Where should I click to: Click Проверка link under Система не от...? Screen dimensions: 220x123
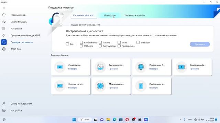(x=73, y=88)
